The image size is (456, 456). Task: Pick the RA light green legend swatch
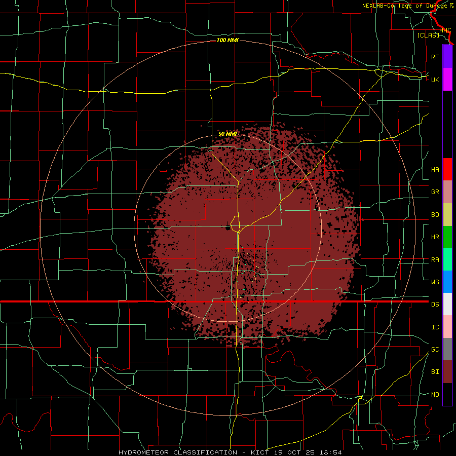[447, 259]
